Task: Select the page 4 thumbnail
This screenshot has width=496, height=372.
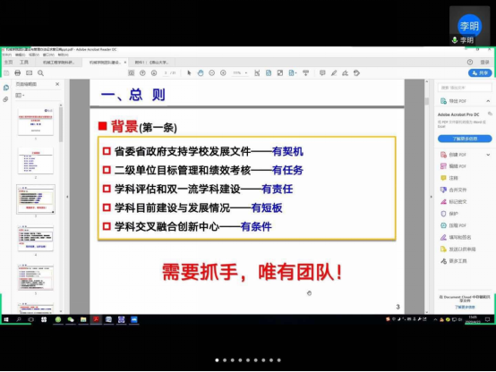Action: coord(36,239)
